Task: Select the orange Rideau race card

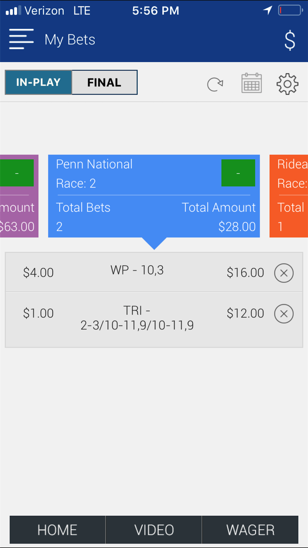Action: [x=289, y=196]
